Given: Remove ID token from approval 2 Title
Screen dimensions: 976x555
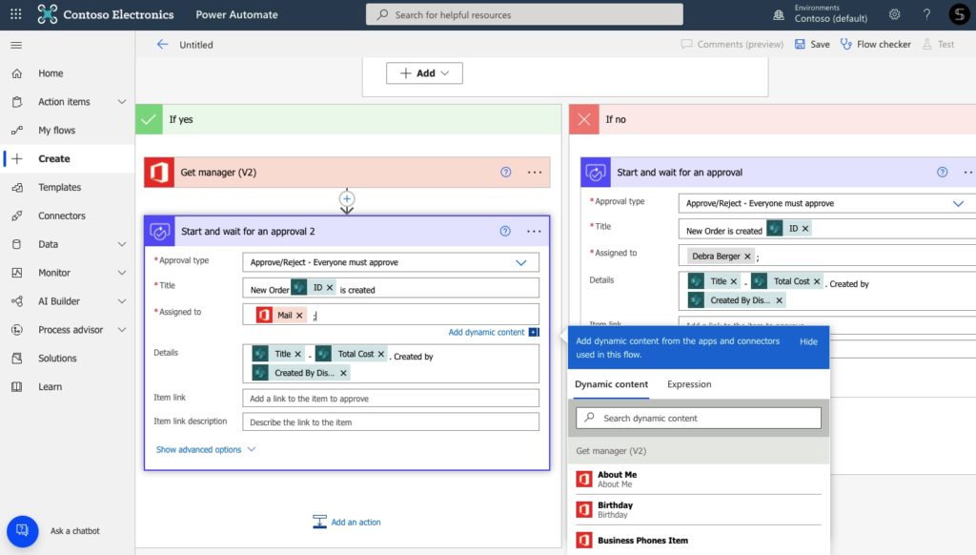Looking at the screenshot, I should click(330, 288).
